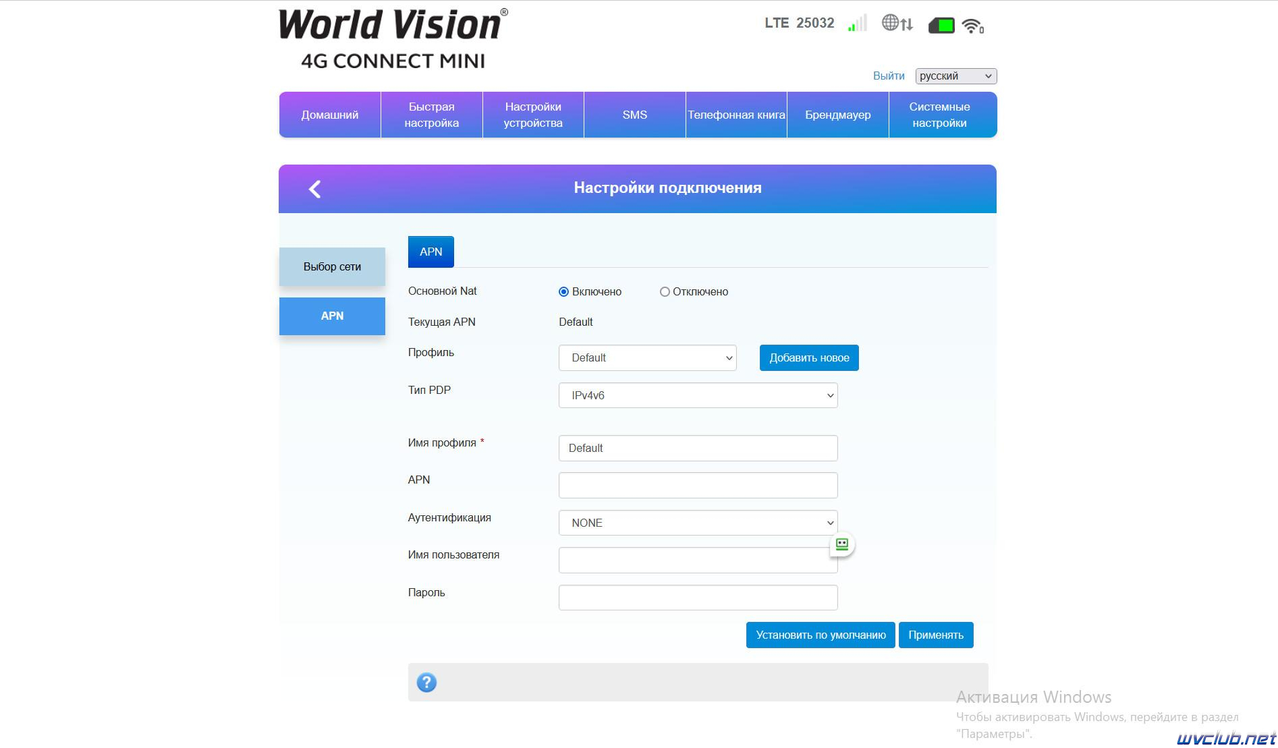Click Установить по умолчанию button
The height and width of the screenshot is (748, 1278).
pos(821,635)
